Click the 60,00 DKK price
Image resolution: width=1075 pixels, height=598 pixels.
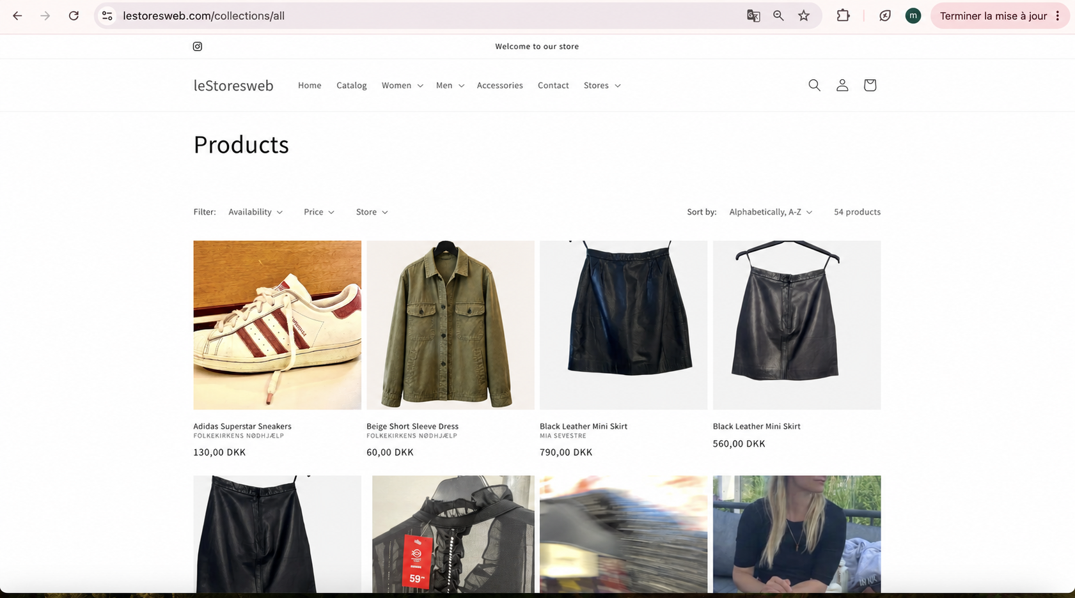(390, 452)
